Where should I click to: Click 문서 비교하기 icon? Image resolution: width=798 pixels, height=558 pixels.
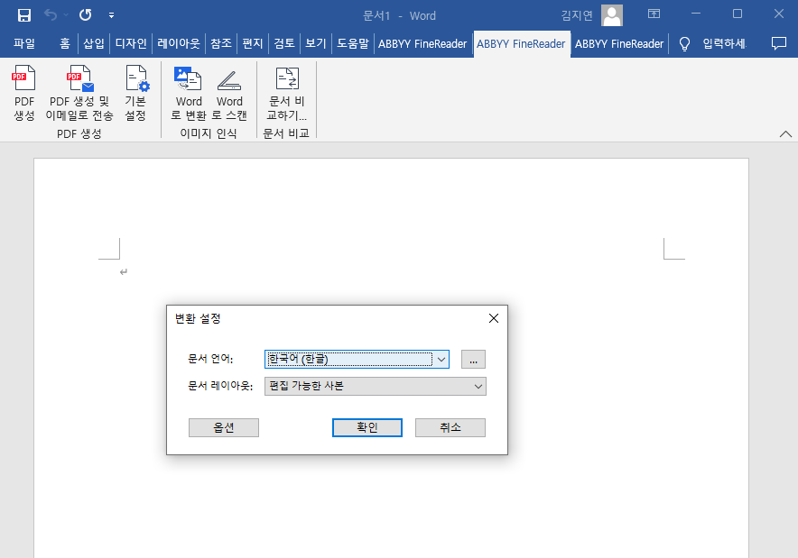(x=287, y=93)
